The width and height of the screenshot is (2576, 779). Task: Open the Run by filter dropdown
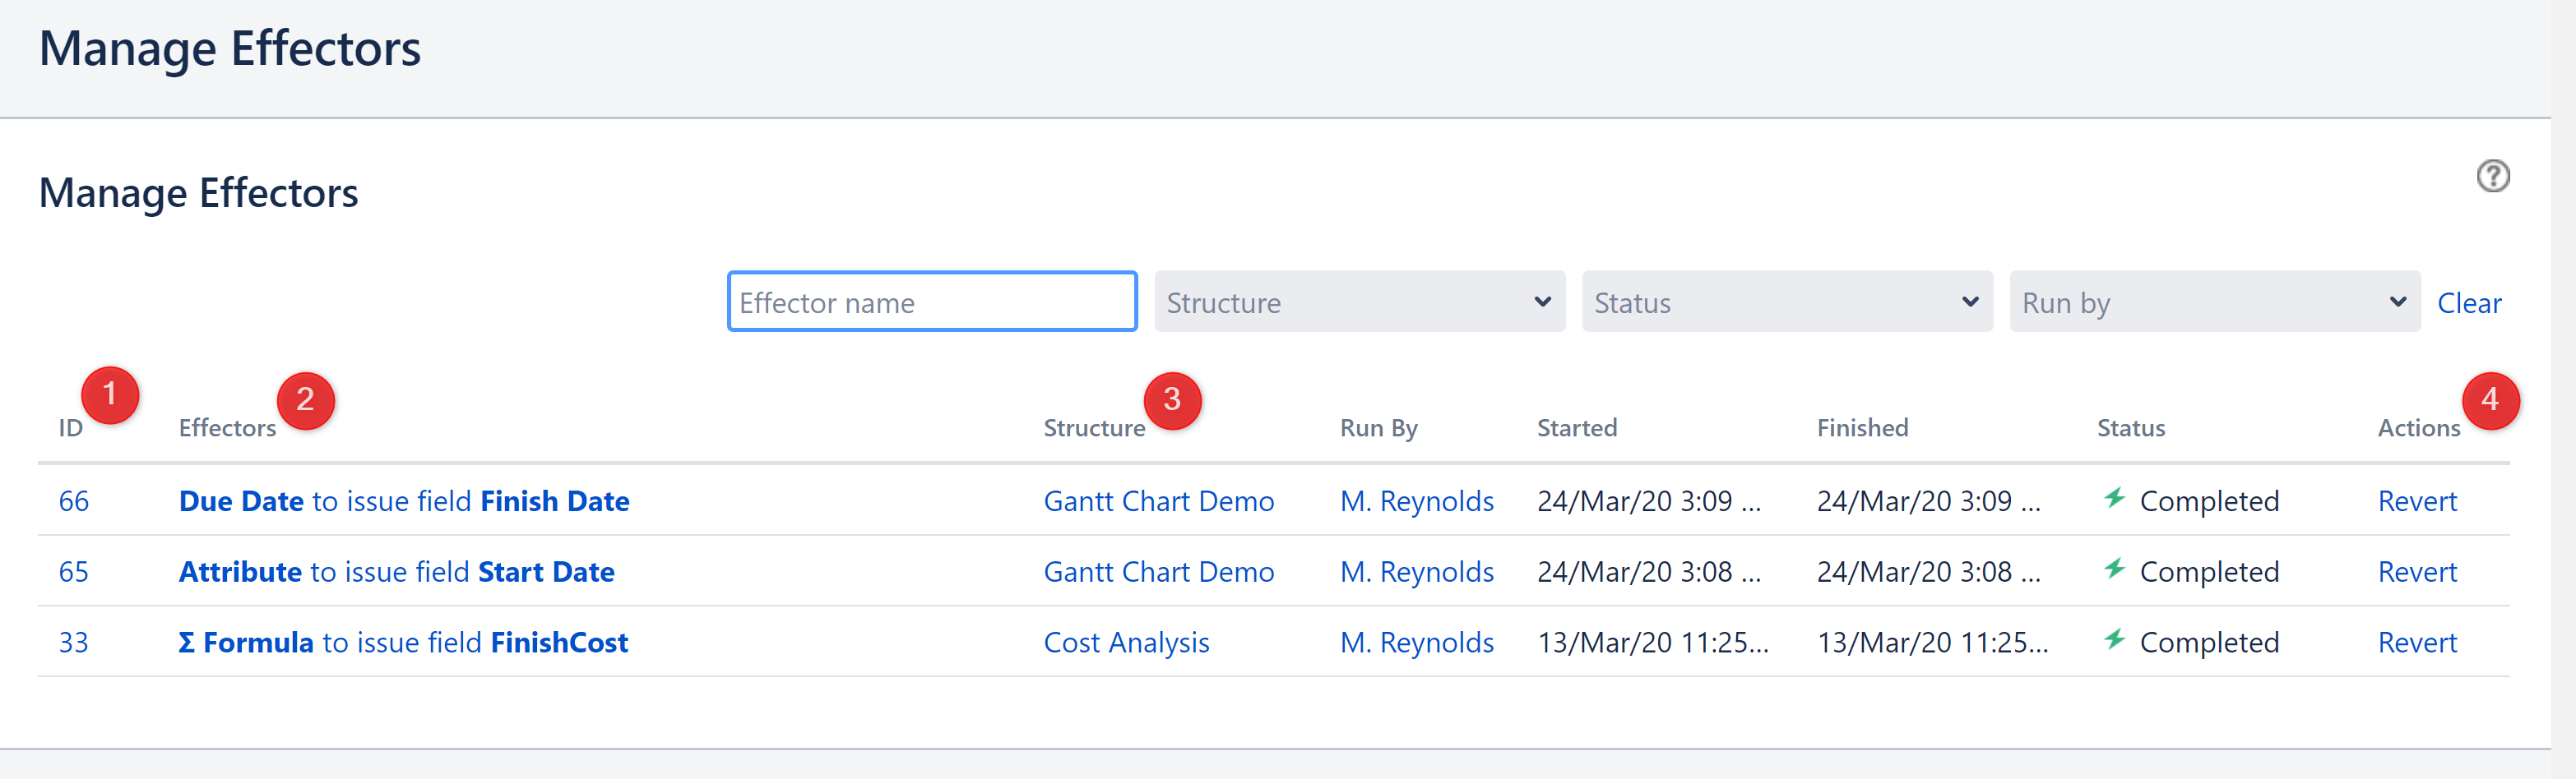[2214, 302]
